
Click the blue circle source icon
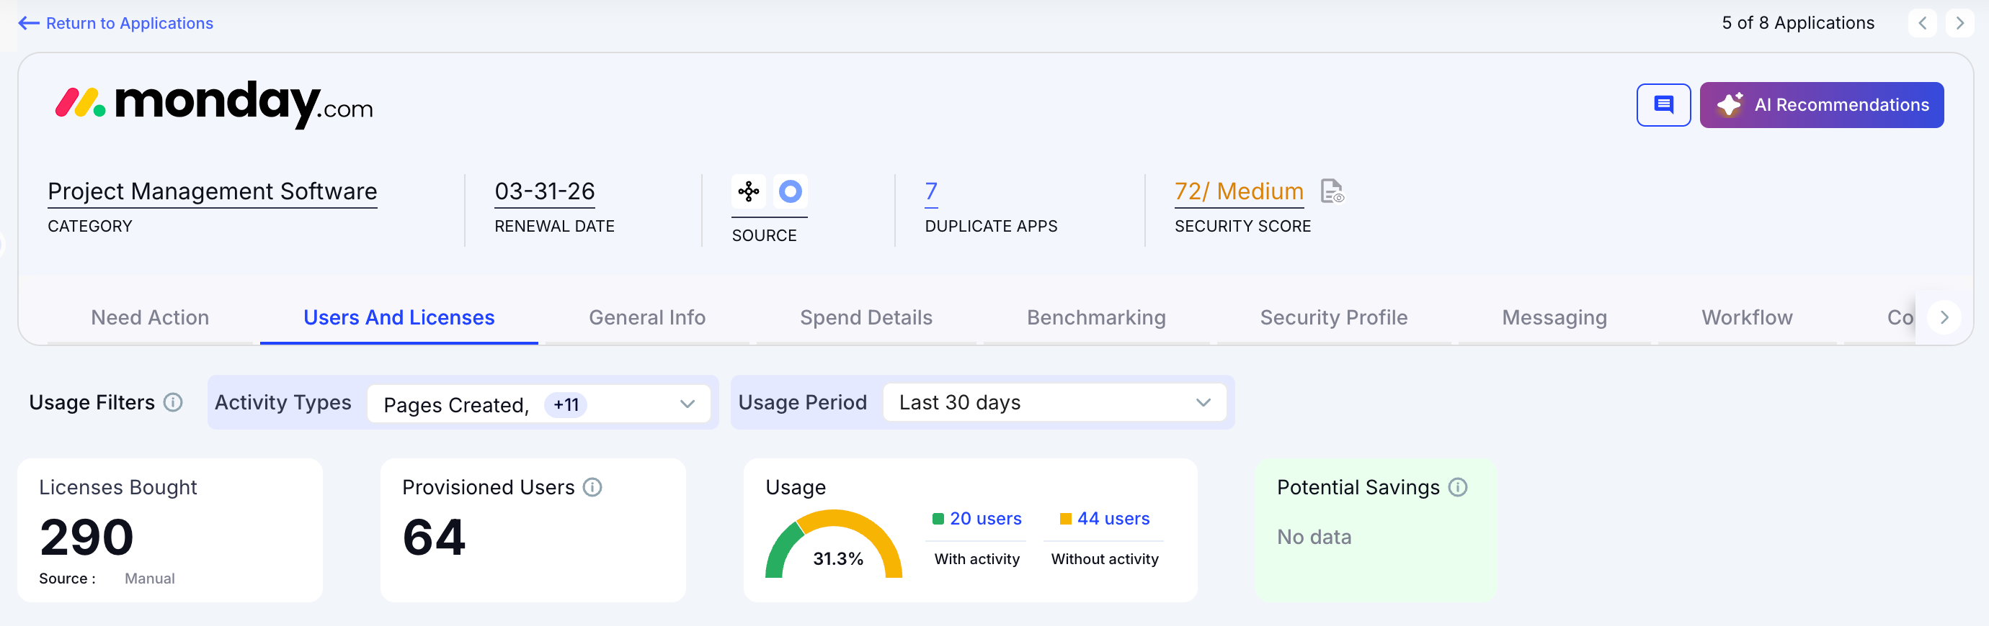[790, 191]
